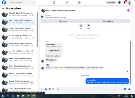The width and height of the screenshot is (135, 98).
Task: Open the Groups icon in top bar
Action: [x=79, y=2]
